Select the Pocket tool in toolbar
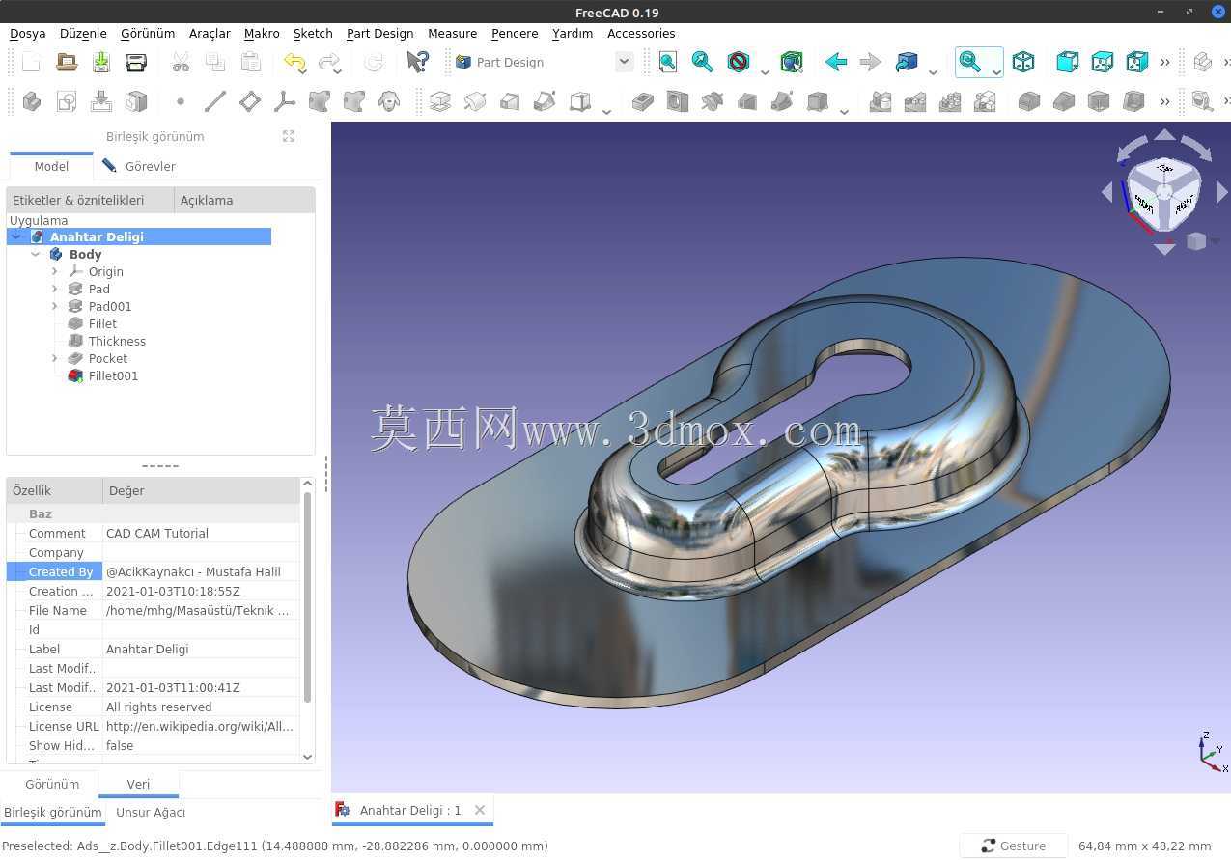This screenshot has width=1231, height=860. (643, 101)
